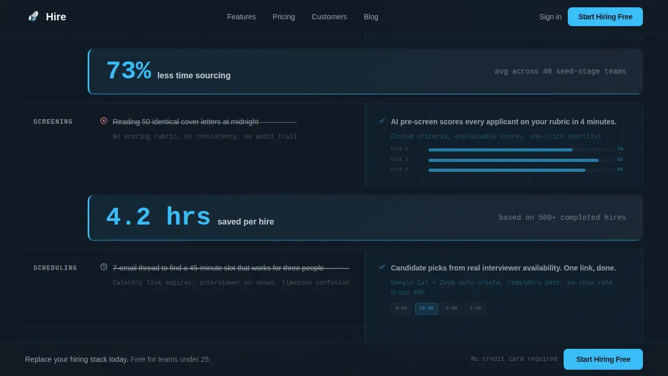Click checkmark icon next to AI pre-screen
Viewport: 668px width, 376px height.
(382, 121)
